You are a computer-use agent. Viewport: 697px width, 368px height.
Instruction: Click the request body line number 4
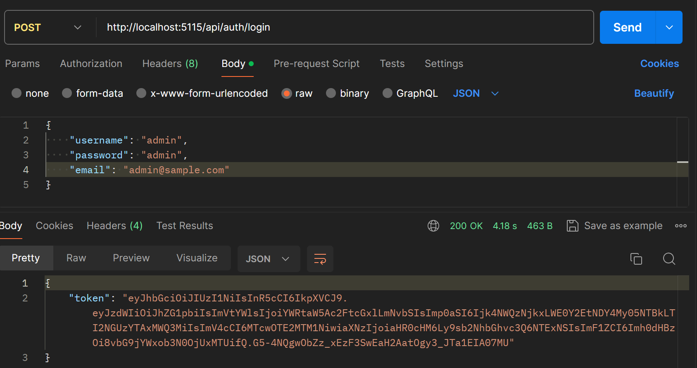[26, 170]
